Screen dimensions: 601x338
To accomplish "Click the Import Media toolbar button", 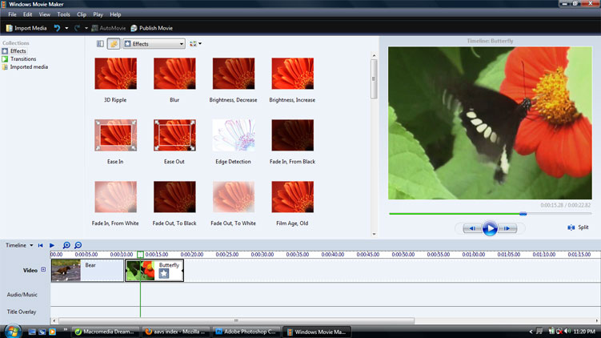I will coord(26,28).
